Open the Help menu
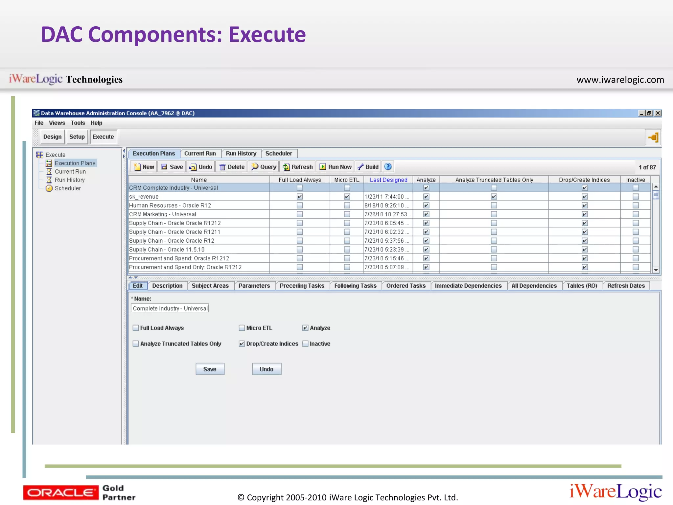The width and height of the screenshot is (673, 505). point(96,123)
